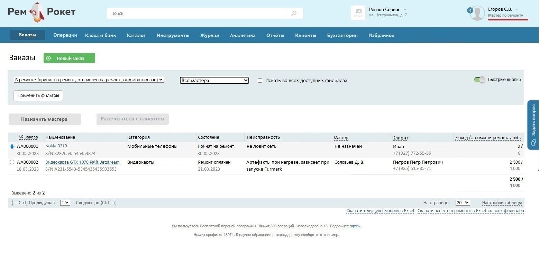Click the search magnifier icon
Image resolution: width=539 pixels, height=254 pixels.
tap(294, 13)
